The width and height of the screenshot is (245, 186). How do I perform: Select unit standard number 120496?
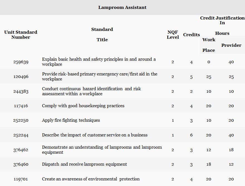coord(21,77)
